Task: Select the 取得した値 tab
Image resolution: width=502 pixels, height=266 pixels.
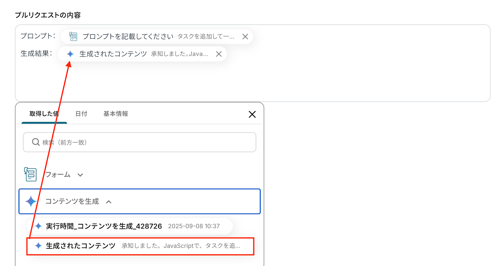Action: pyautogui.click(x=44, y=114)
